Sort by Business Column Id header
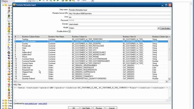The height and width of the screenshot is (109, 194). point(79,37)
